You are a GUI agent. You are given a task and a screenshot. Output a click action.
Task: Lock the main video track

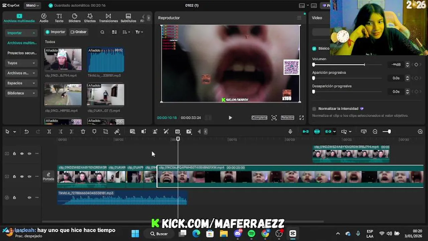[14, 176]
